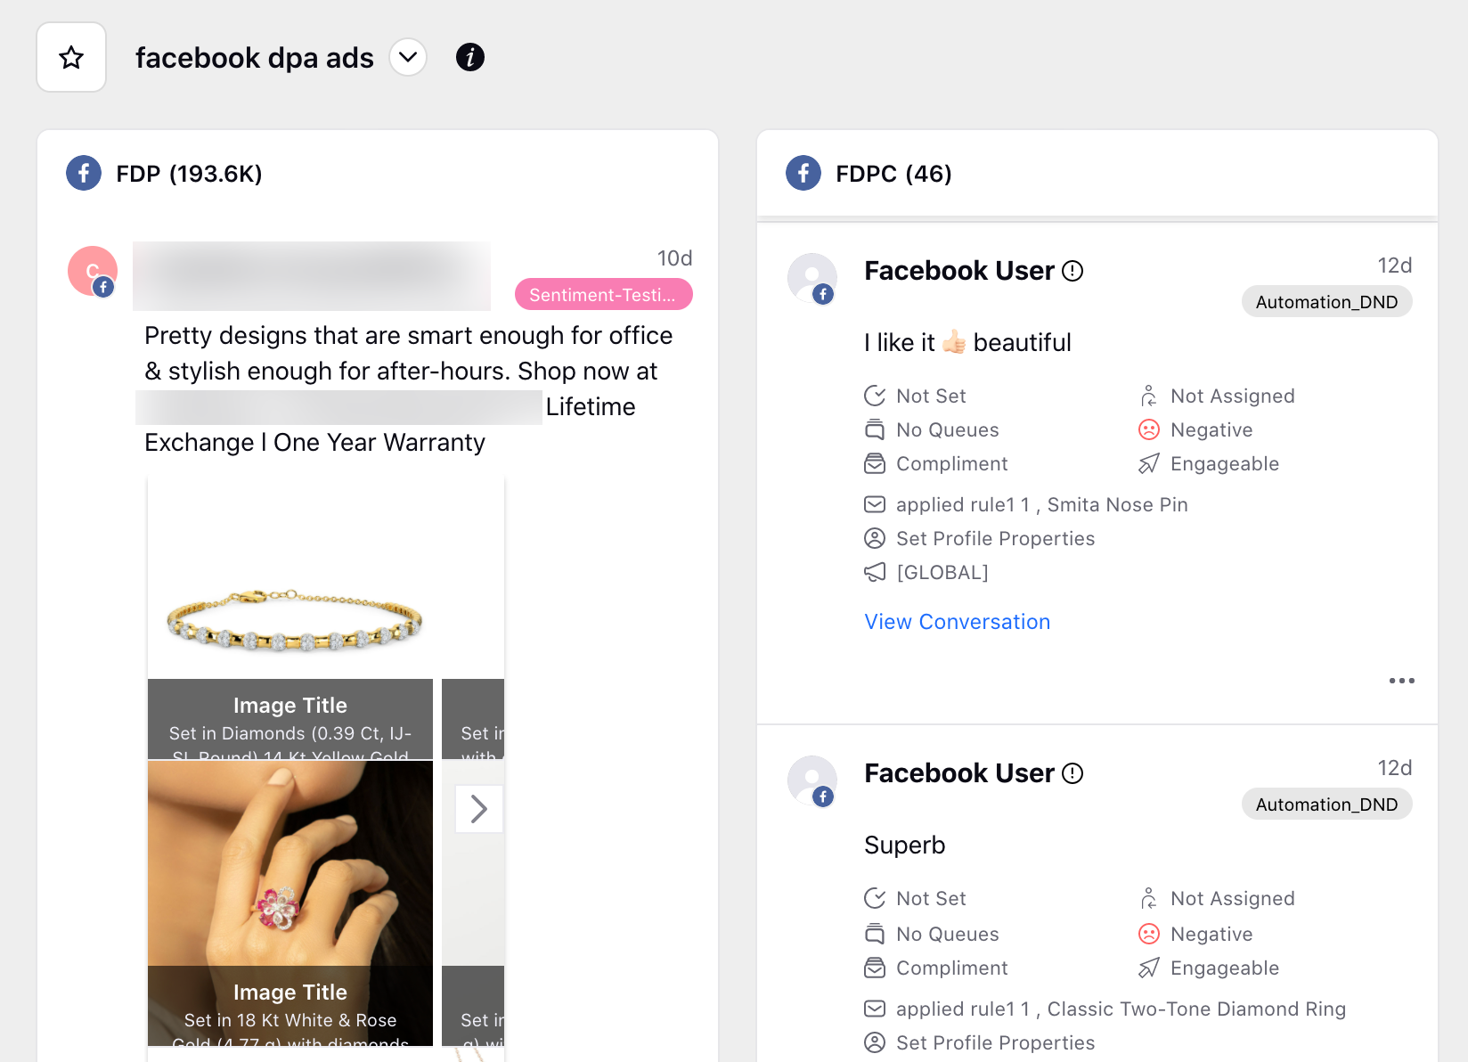Screen dimensions: 1468x1062
Task: Open the facebook dpa ads dropdown
Action: pos(408,58)
